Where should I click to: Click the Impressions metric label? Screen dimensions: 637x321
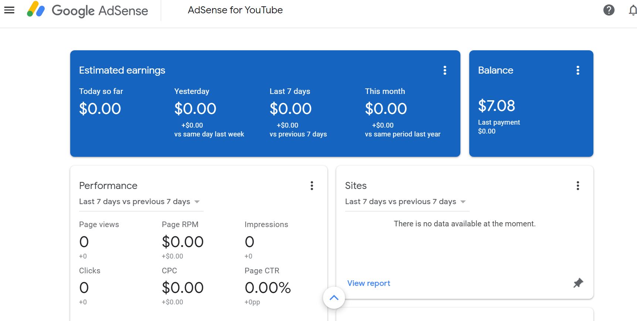(x=266, y=224)
